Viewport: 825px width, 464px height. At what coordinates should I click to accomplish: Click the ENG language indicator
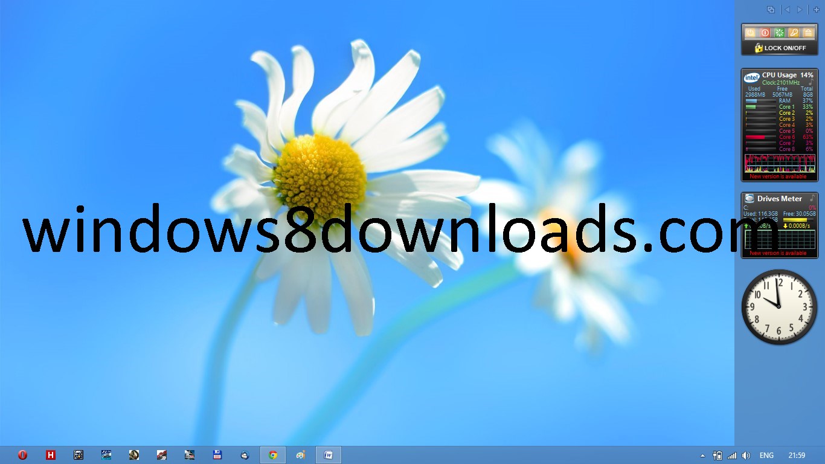click(x=766, y=456)
